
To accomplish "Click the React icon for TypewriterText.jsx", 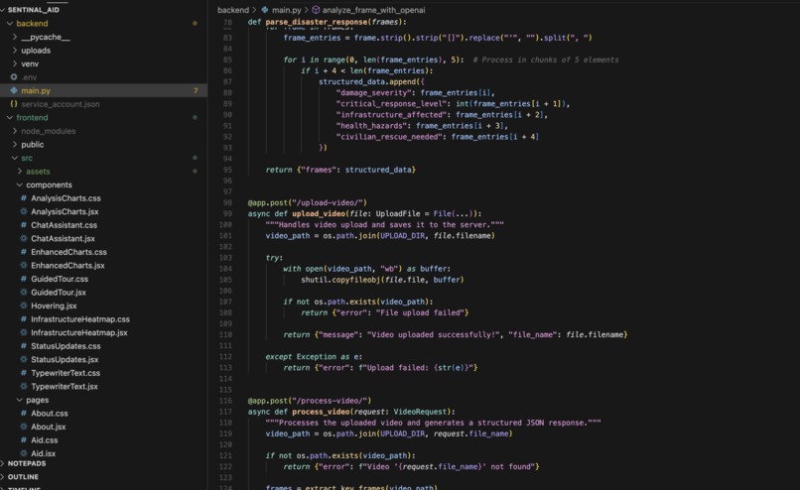I will pos(24,387).
